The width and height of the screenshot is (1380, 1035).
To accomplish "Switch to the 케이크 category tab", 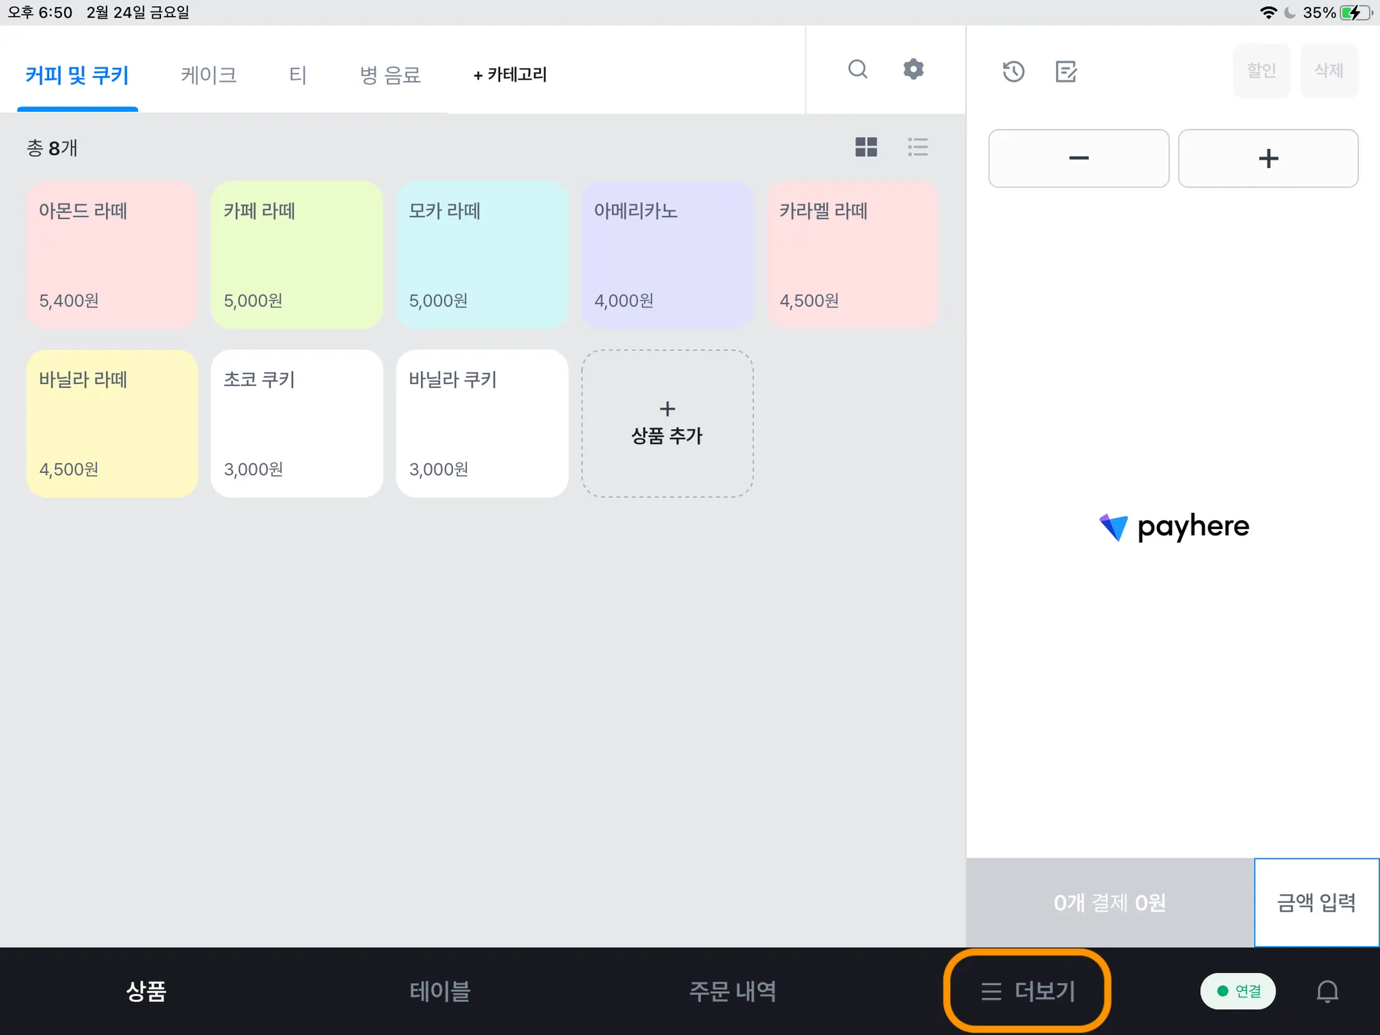I will click(208, 75).
